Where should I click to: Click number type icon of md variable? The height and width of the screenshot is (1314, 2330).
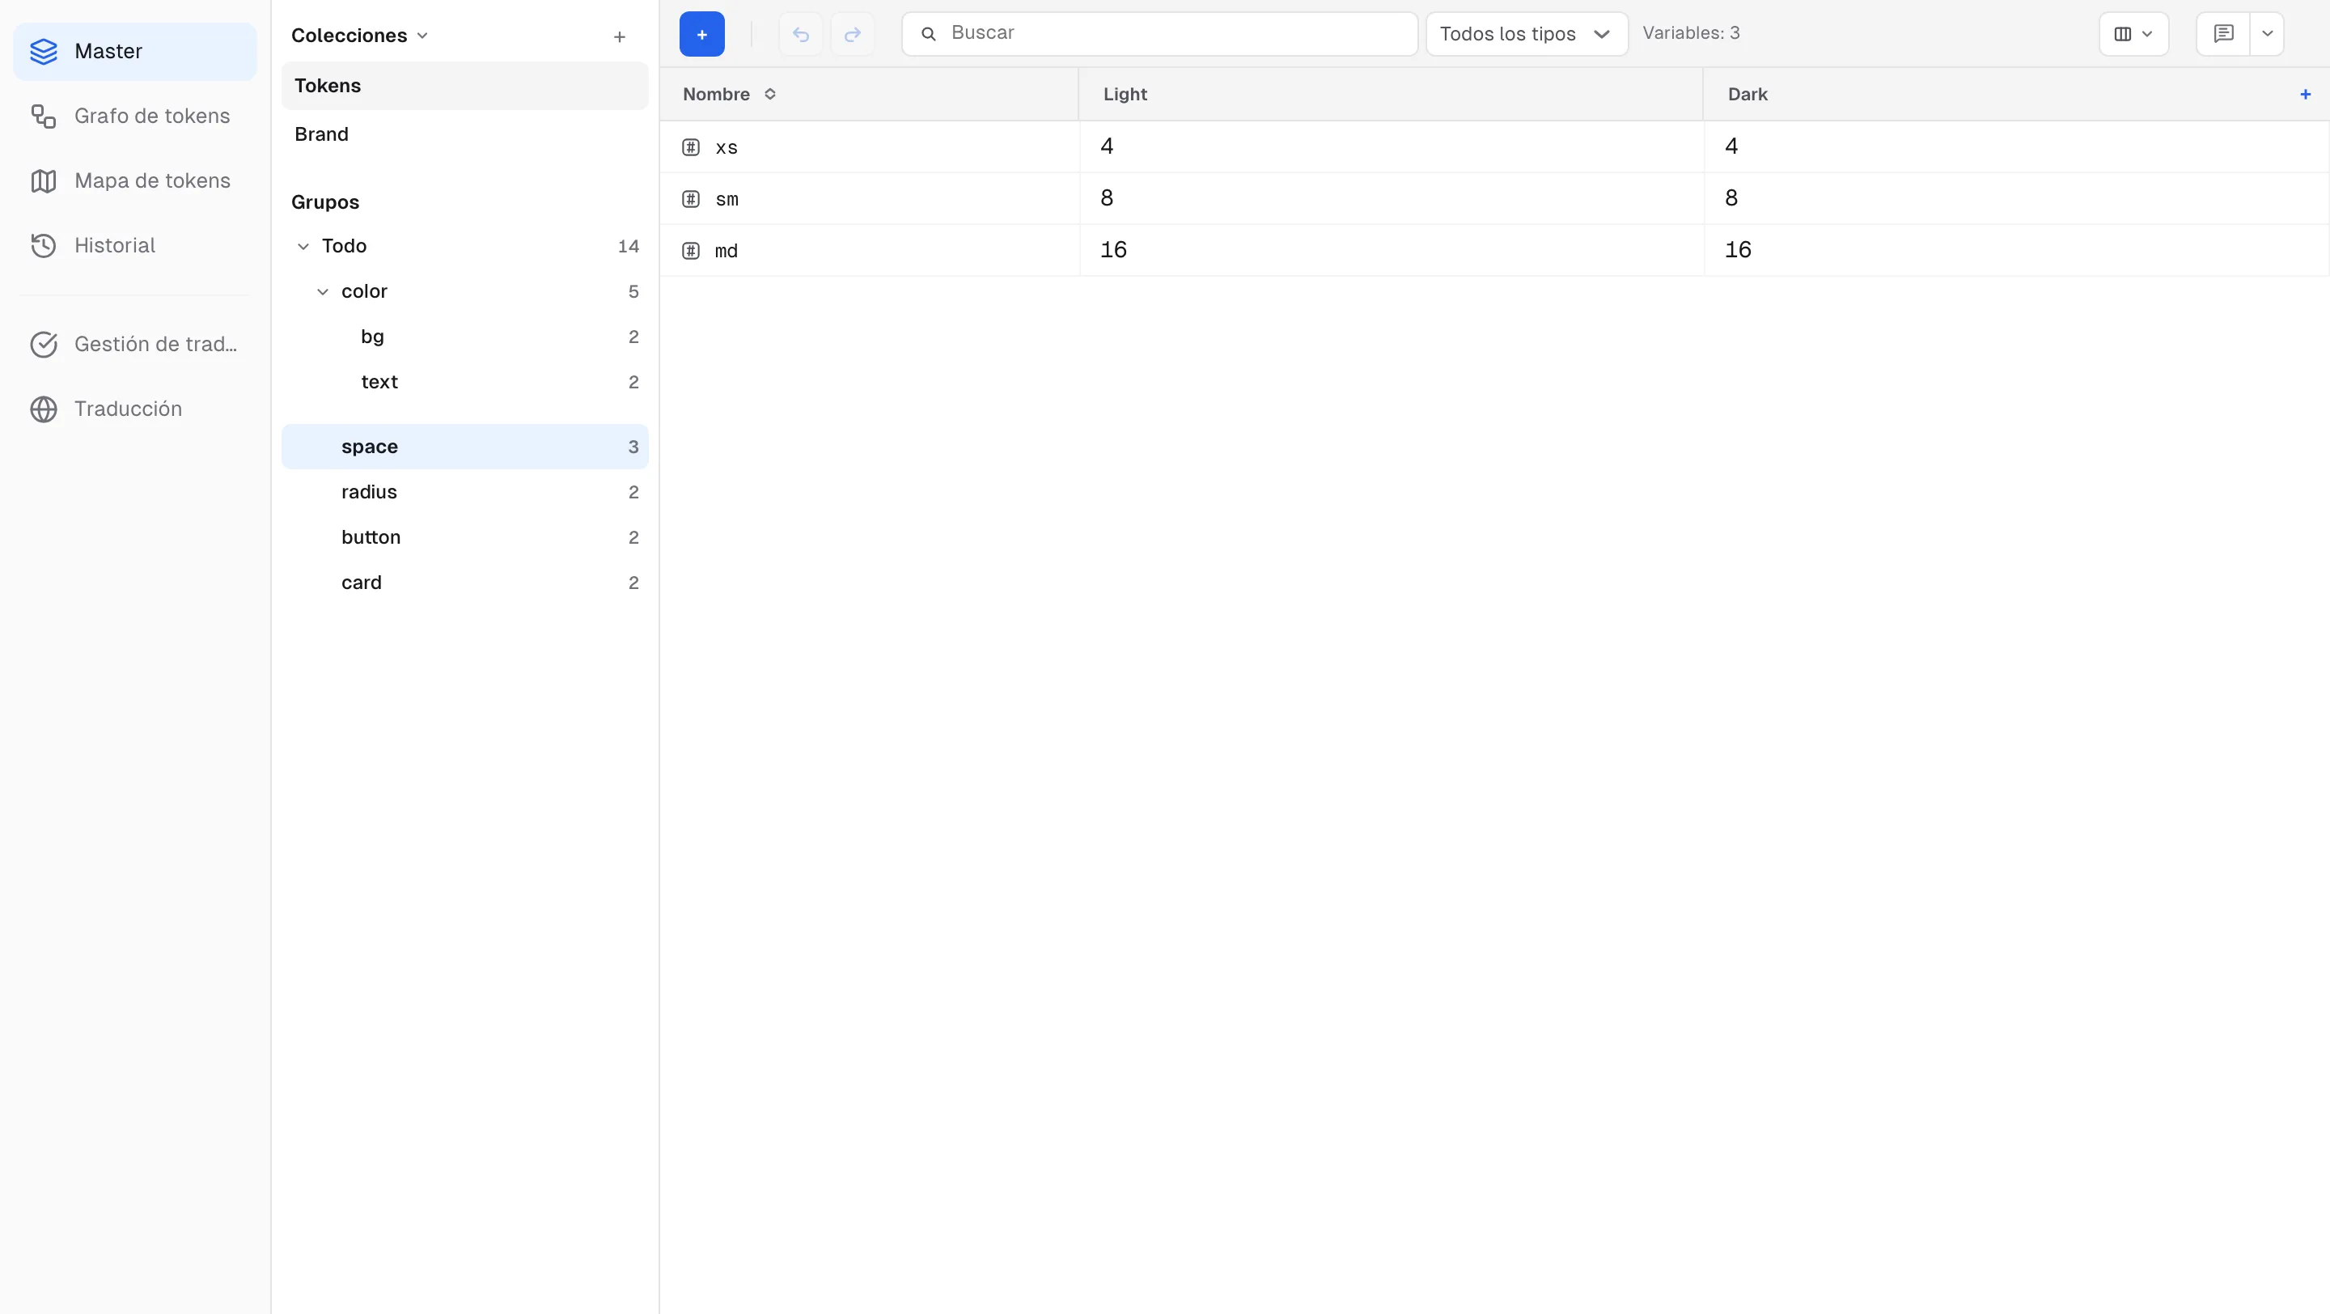click(691, 251)
